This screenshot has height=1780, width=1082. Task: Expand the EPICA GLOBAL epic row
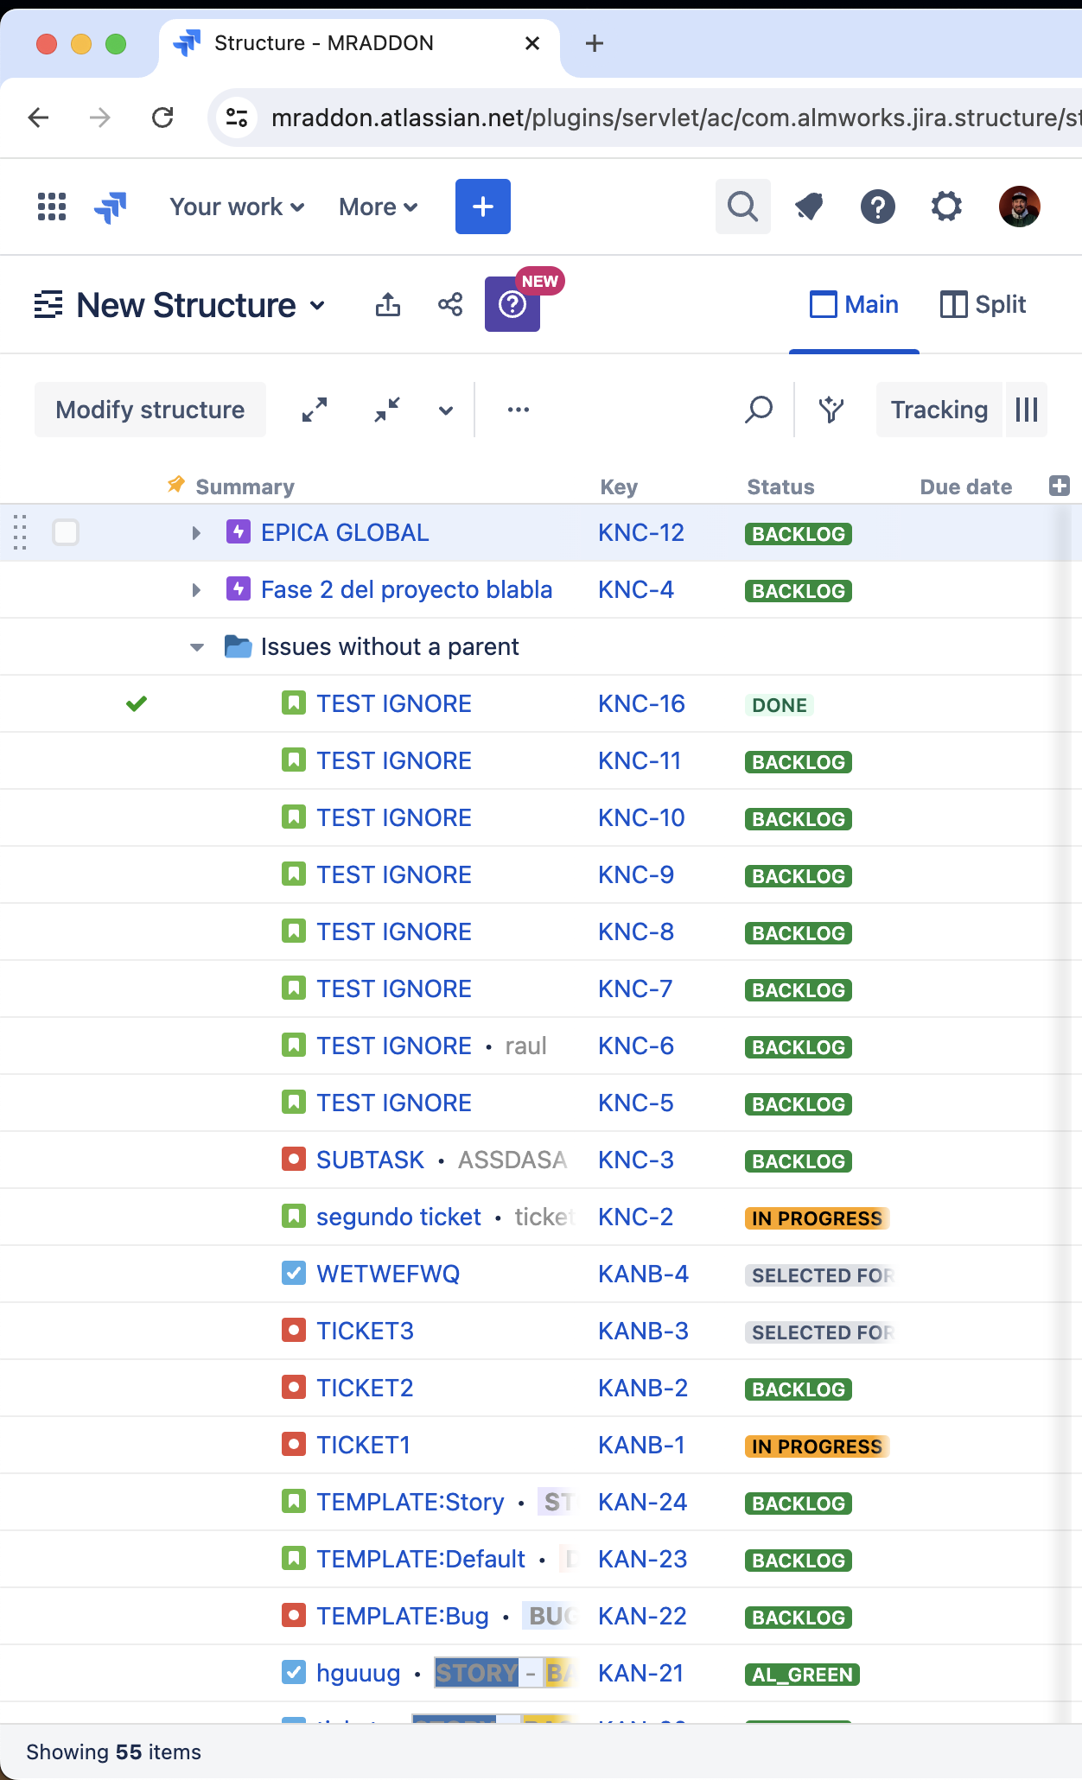[x=196, y=533]
